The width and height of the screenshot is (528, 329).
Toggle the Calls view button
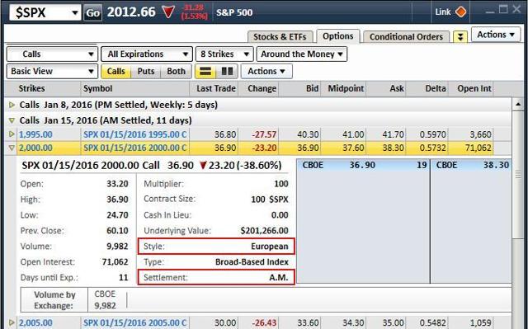pos(115,71)
